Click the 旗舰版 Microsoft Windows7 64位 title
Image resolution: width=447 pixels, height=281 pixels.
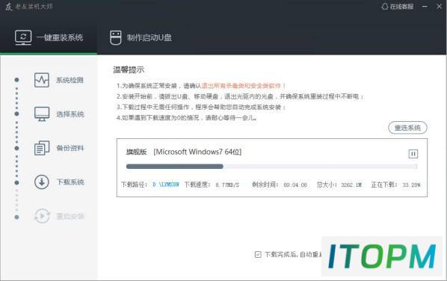pos(184,152)
